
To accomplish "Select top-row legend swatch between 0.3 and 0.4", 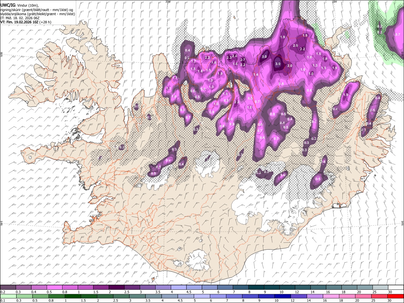I will pyautogui.click(x=24, y=287).
